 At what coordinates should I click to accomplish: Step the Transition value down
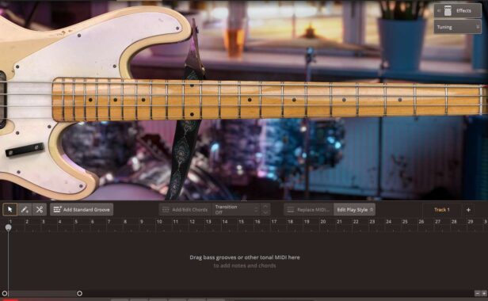[265, 212]
